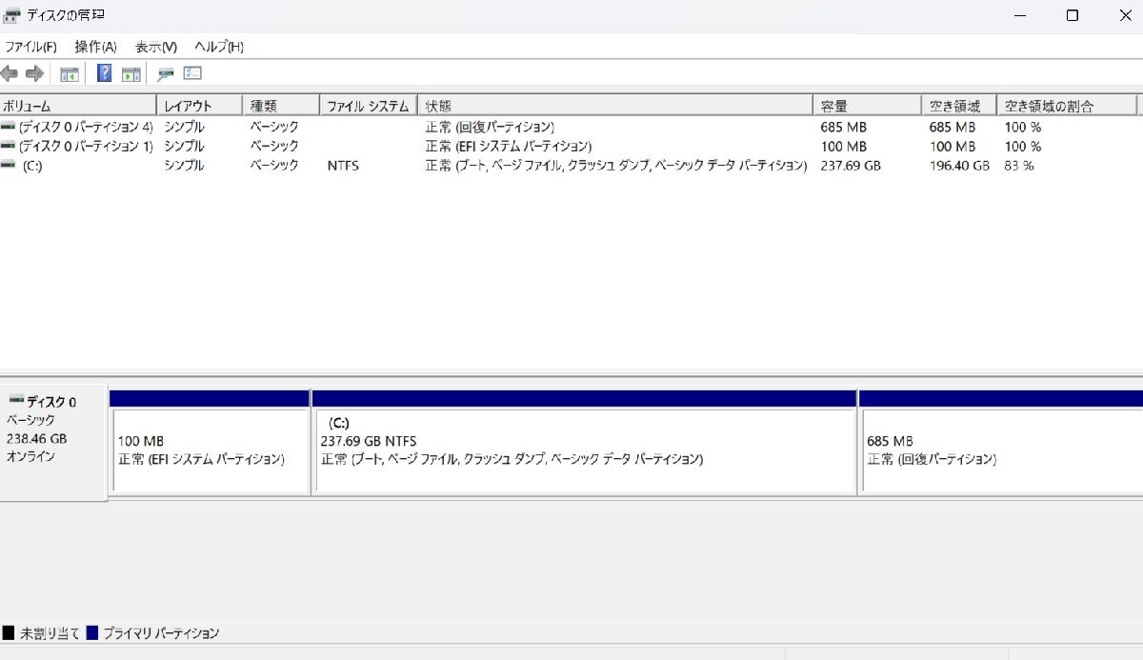This screenshot has height=660, width=1143.
Task: Click the volume icon beside (C:) row
Action: pyautogui.click(x=8, y=166)
